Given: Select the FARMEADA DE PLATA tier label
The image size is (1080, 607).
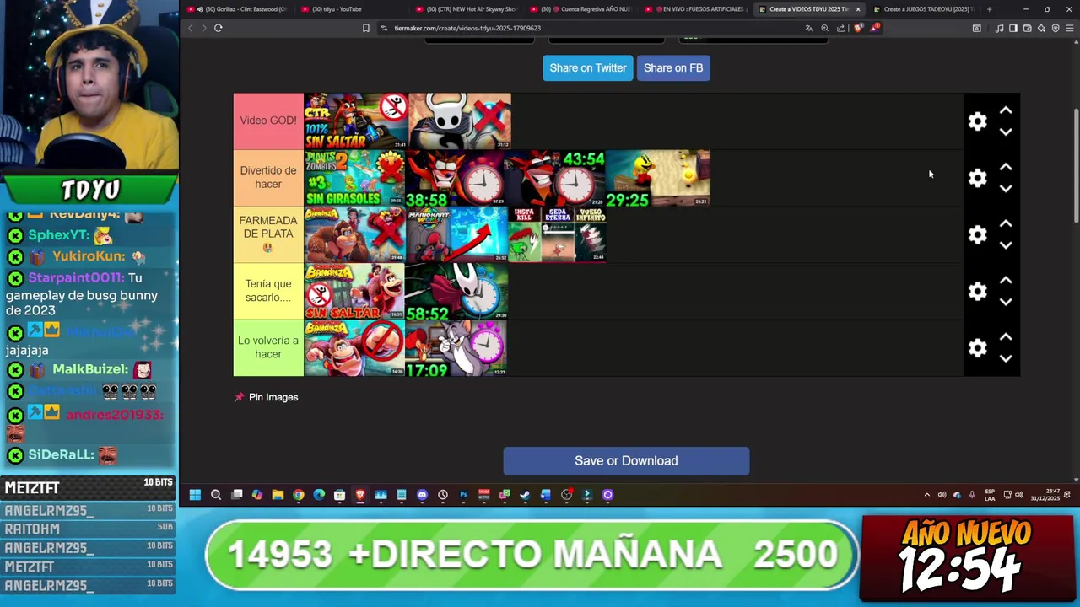Looking at the screenshot, I should coord(268,234).
